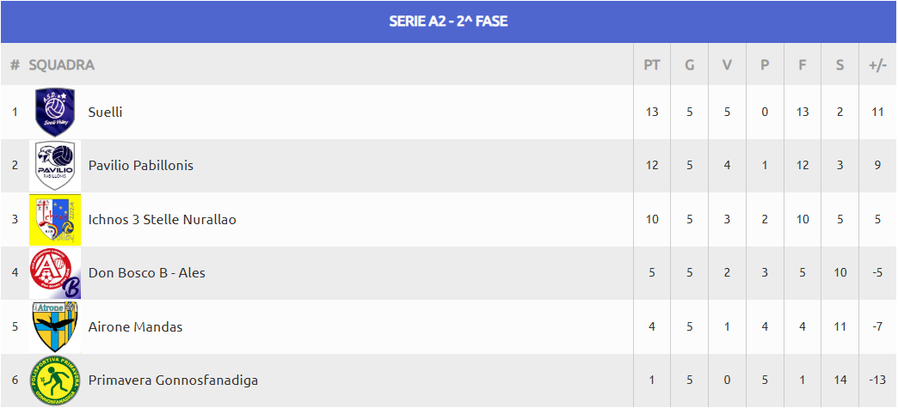This screenshot has width=898, height=408.
Task: Click the +/- column header
Action: pyautogui.click(x=878, y=64)
